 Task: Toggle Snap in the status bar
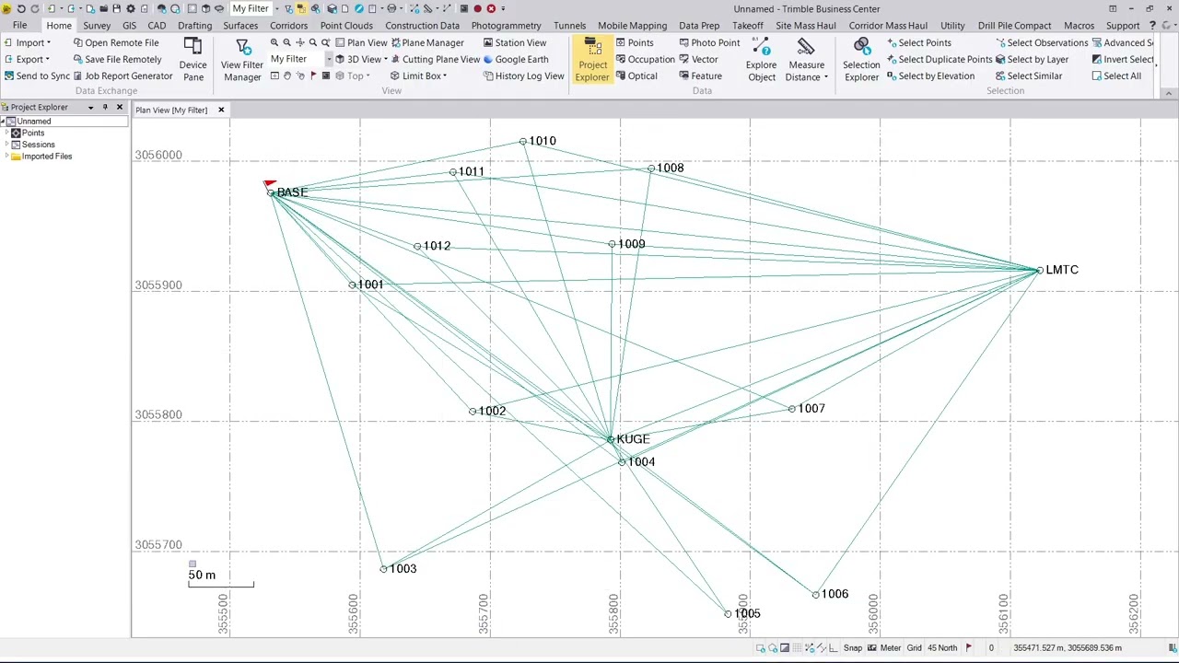click(x=852, y=647)
